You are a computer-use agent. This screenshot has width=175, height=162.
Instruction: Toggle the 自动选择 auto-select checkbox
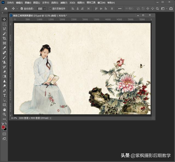click(x=22, y=8)
